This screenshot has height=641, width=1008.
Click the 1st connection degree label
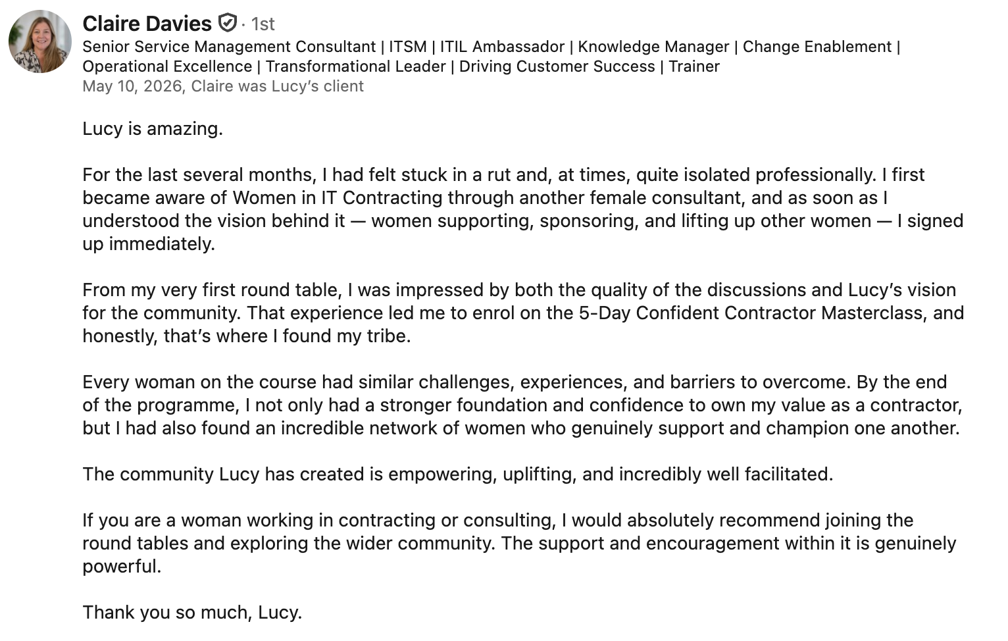coord(263,24)
